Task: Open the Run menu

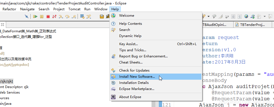Action: click(x=87, y=9)
